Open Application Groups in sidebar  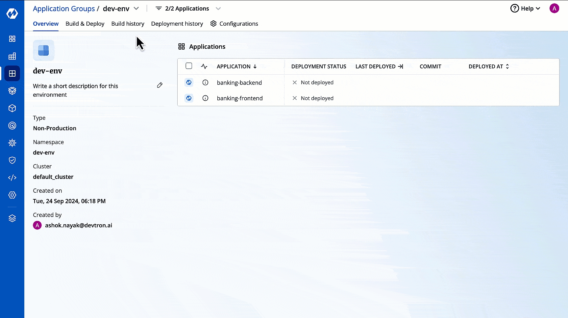[12, 74]
